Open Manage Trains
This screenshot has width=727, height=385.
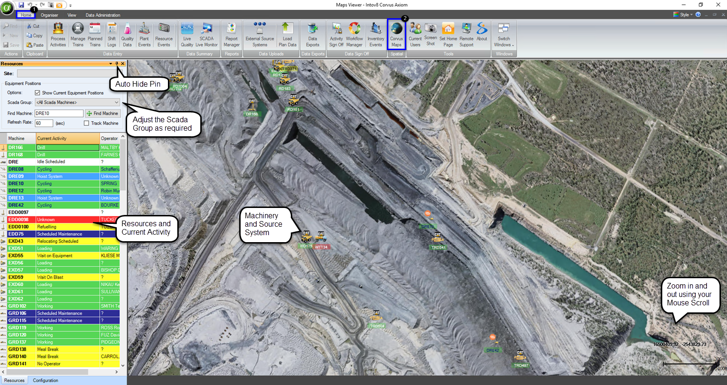78,35
